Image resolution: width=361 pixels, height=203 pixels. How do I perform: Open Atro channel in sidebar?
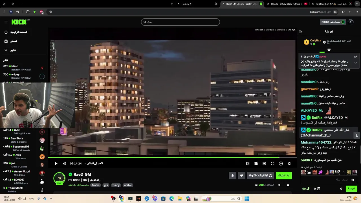24,156
